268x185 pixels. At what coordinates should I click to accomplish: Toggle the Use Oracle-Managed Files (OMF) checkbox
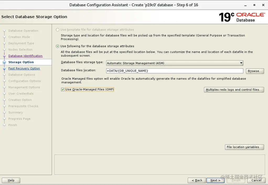click(63, 90)
